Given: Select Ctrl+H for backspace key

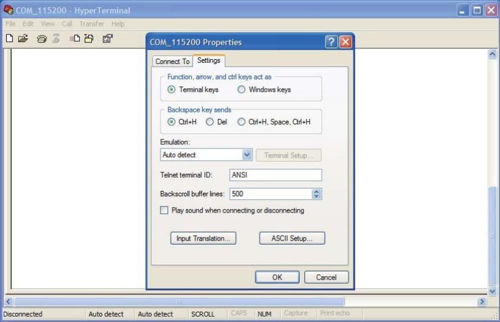Looking at the screenshot, I should [x=171, y=122].
